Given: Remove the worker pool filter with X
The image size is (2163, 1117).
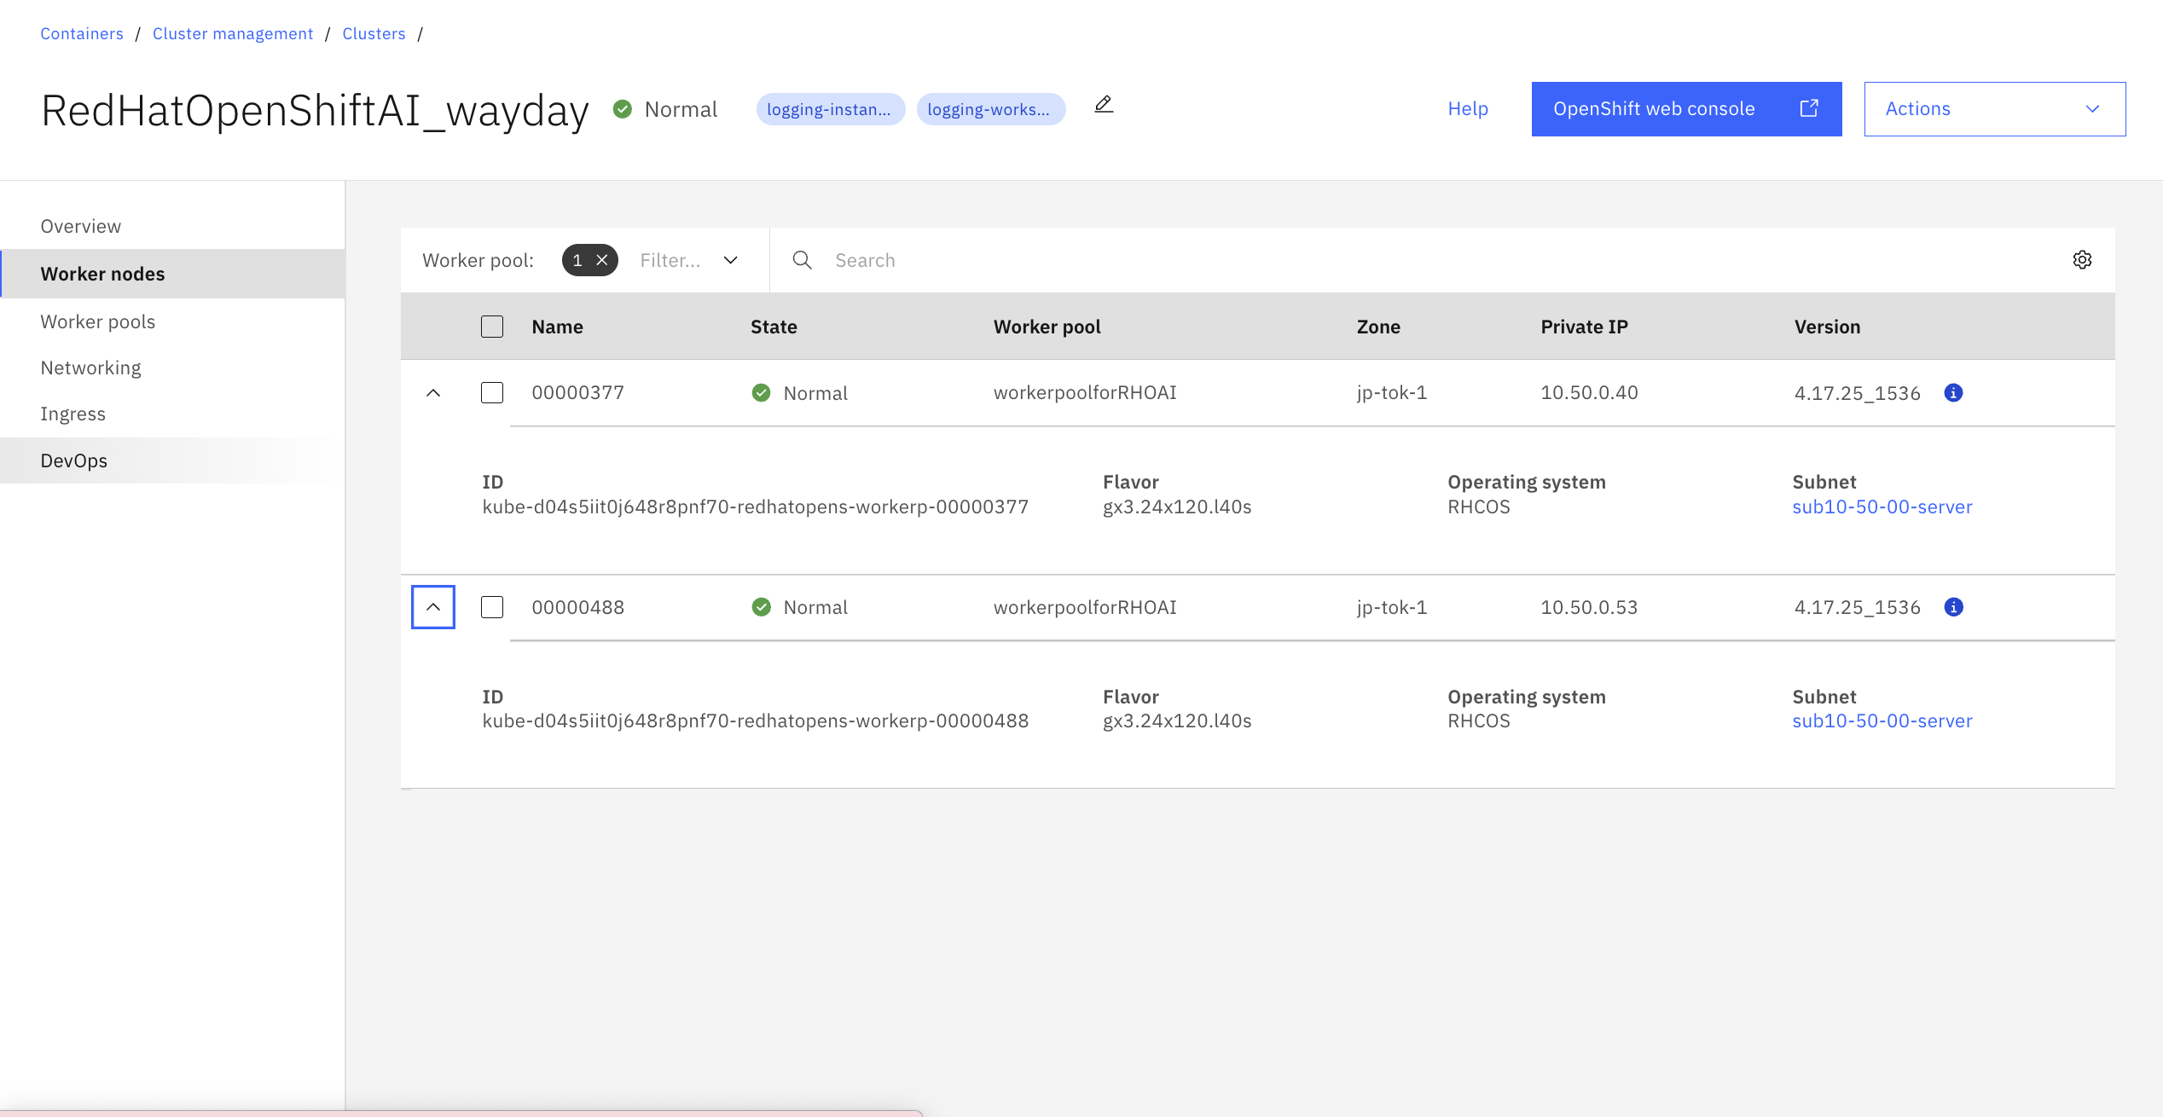Looking at the screenshot, I should [x=602, y=260].
